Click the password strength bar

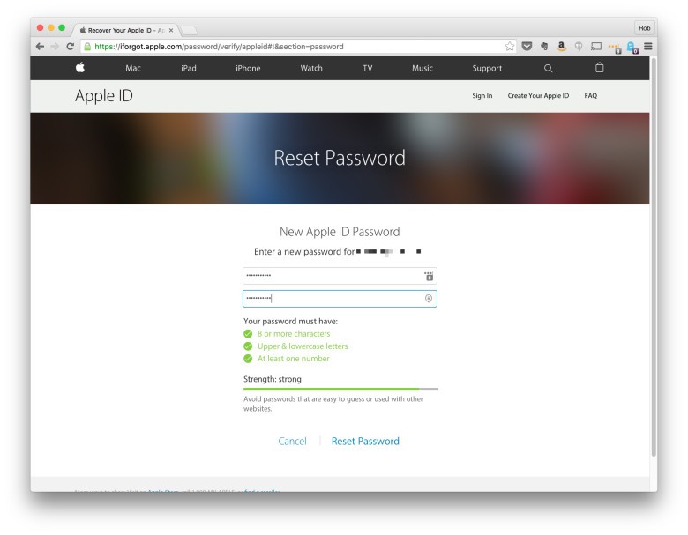[340, 389]
